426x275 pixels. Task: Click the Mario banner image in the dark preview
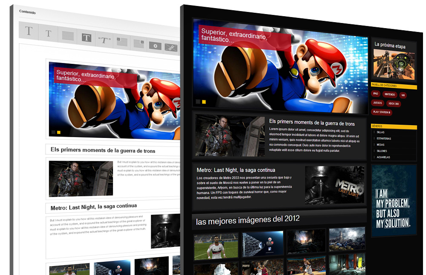tap(280, 66)
